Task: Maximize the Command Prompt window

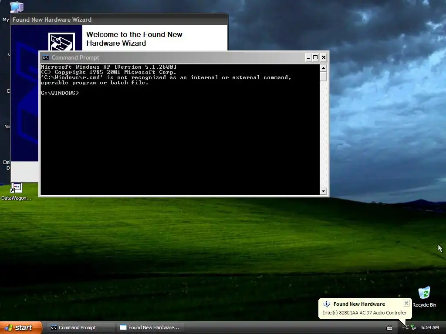Action: [315, 58]
